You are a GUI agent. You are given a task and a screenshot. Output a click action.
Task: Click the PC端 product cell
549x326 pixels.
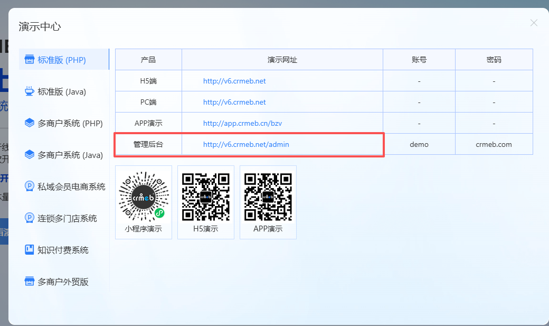coord(148,102)
